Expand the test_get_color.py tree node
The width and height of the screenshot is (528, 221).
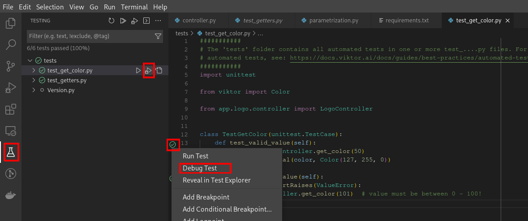click(x=34, y=70)
